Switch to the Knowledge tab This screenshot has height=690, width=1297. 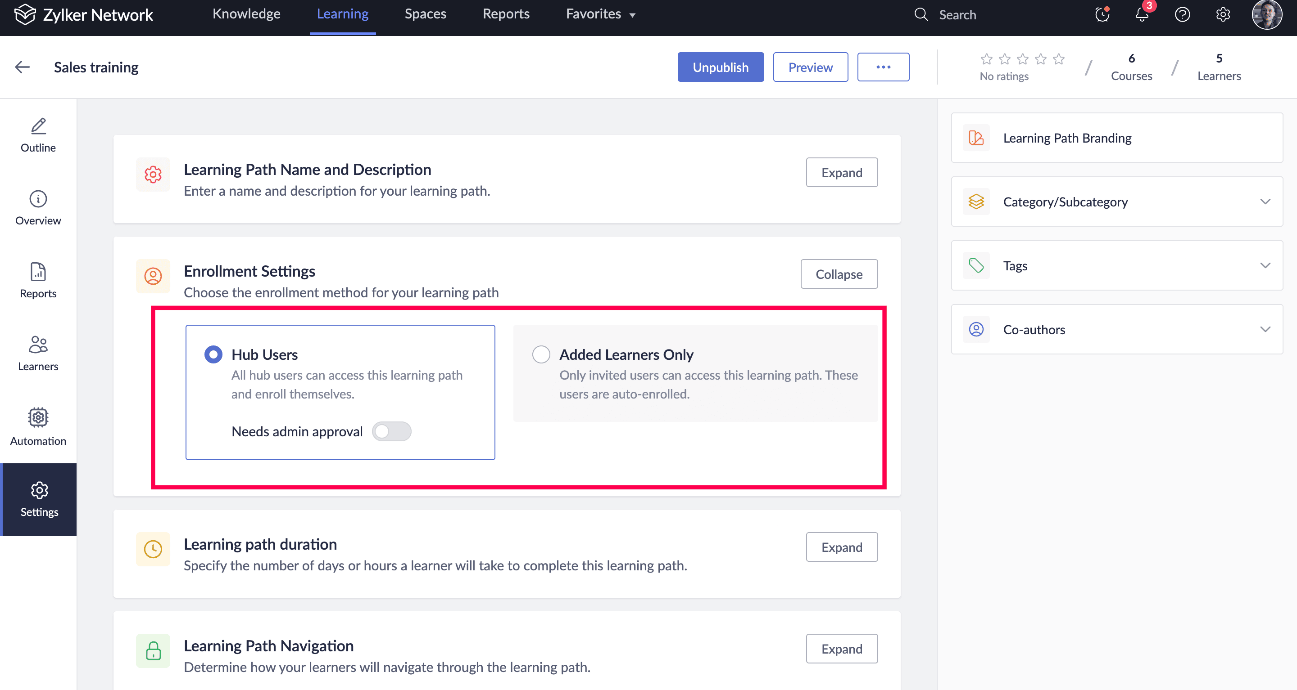click(246, 14)
